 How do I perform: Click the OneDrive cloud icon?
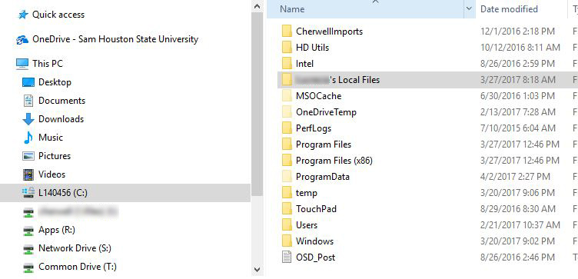[x=22, y=39]
